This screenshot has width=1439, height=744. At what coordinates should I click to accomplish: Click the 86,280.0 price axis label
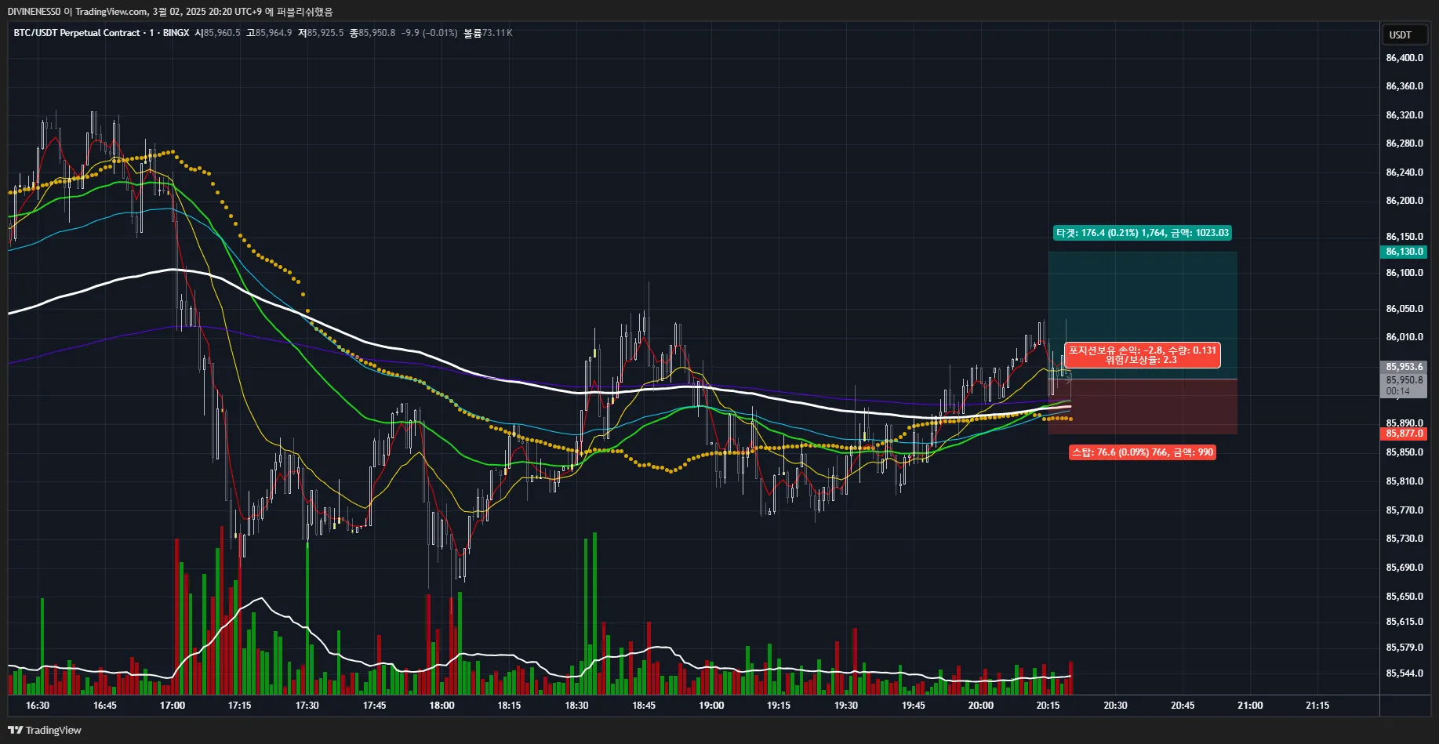pos(1404,143)
